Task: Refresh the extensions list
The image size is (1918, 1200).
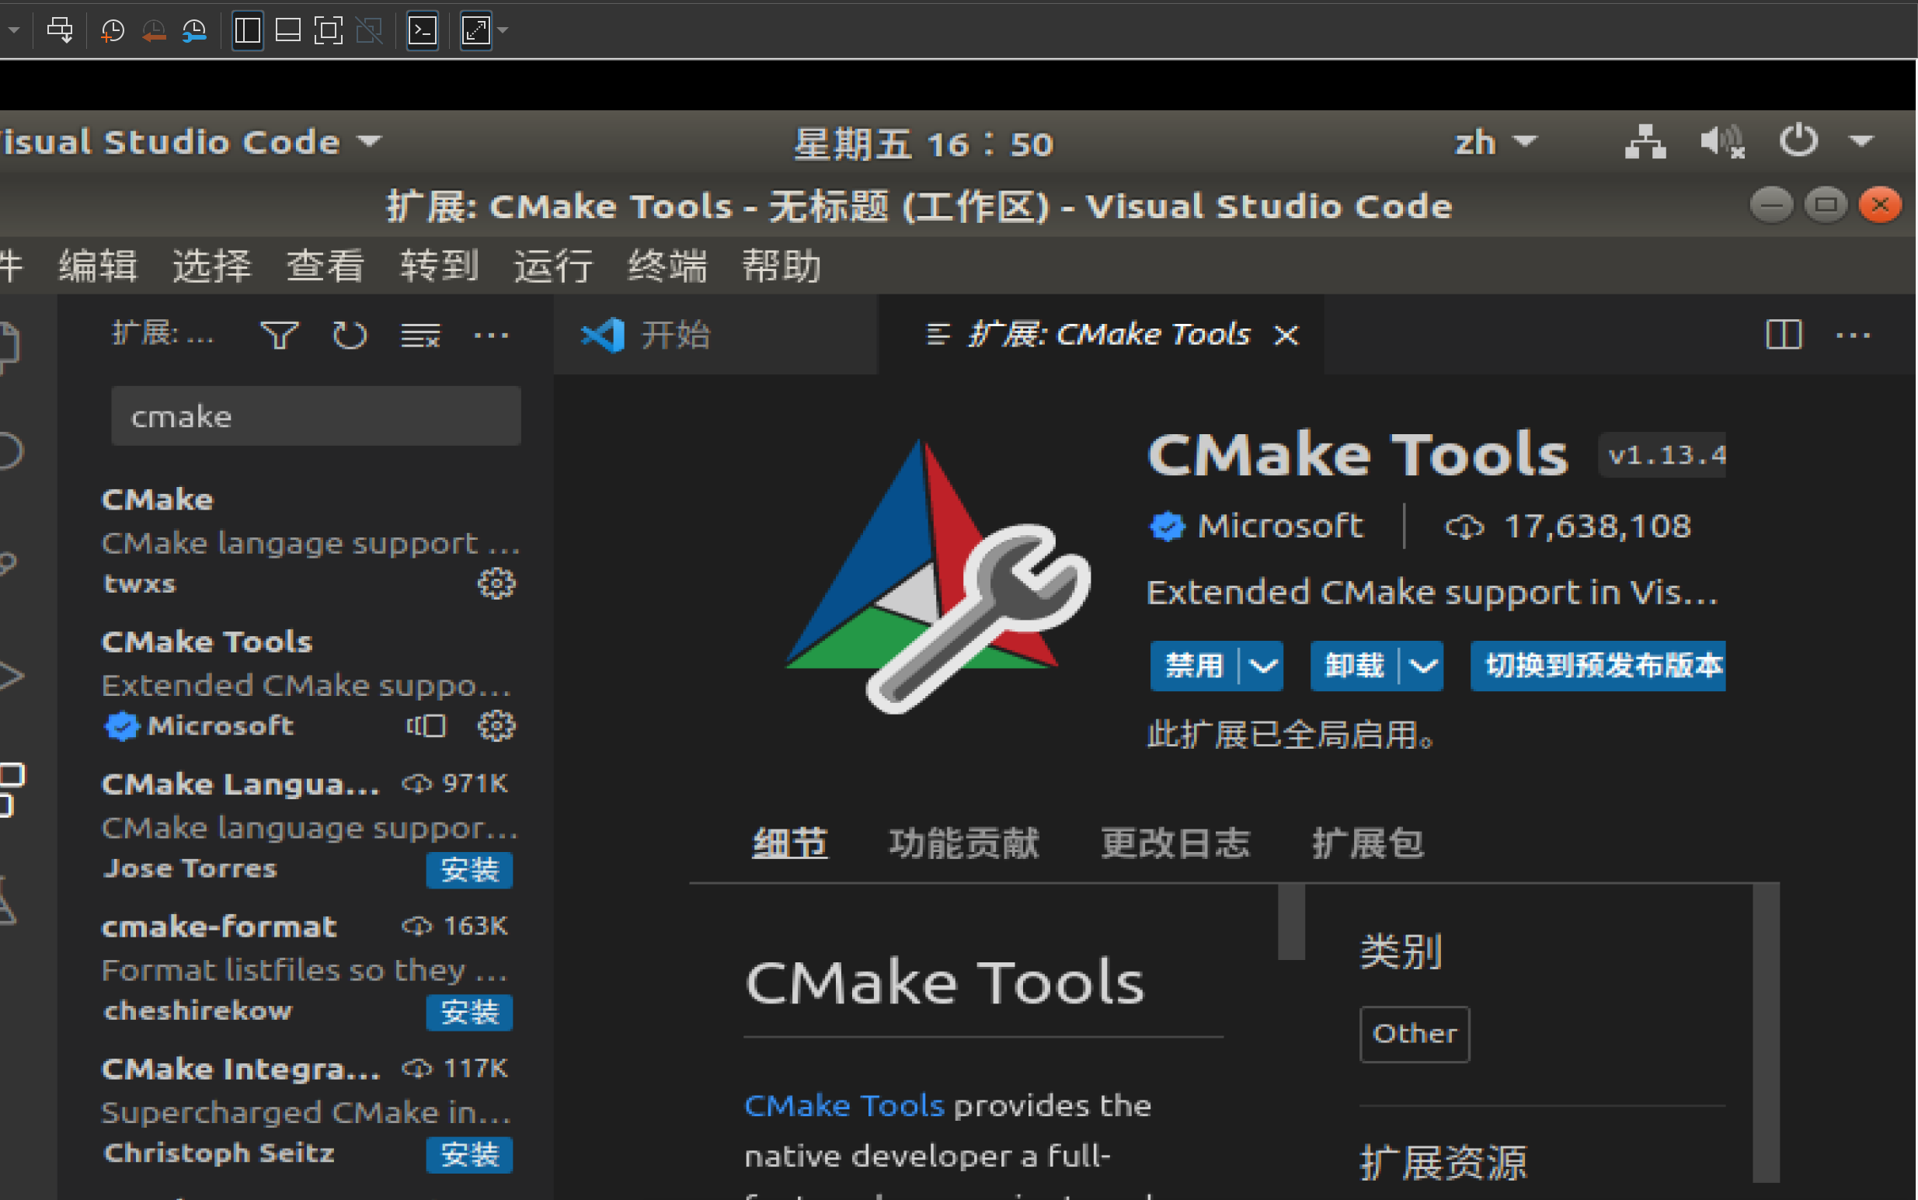Action: pyautogui.click(x=349, y=336)
